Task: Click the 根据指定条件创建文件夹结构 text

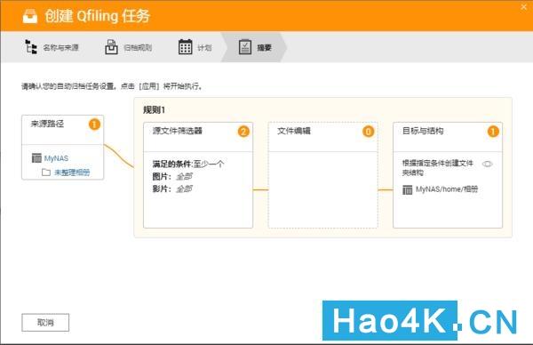Action: click(x=437, y=168)
